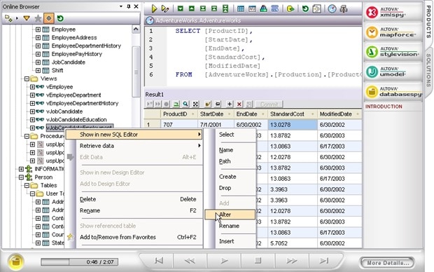Expand the vEmployeeDepartment view node

32,95
